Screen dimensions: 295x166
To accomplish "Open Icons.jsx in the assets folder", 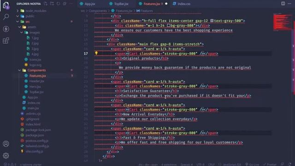I will pyautogui.click(x=35, y=59).
